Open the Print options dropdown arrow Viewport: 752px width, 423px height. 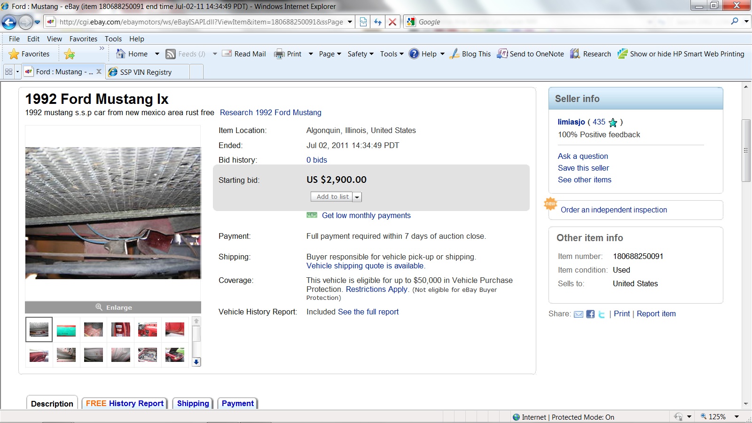point(311,54)
